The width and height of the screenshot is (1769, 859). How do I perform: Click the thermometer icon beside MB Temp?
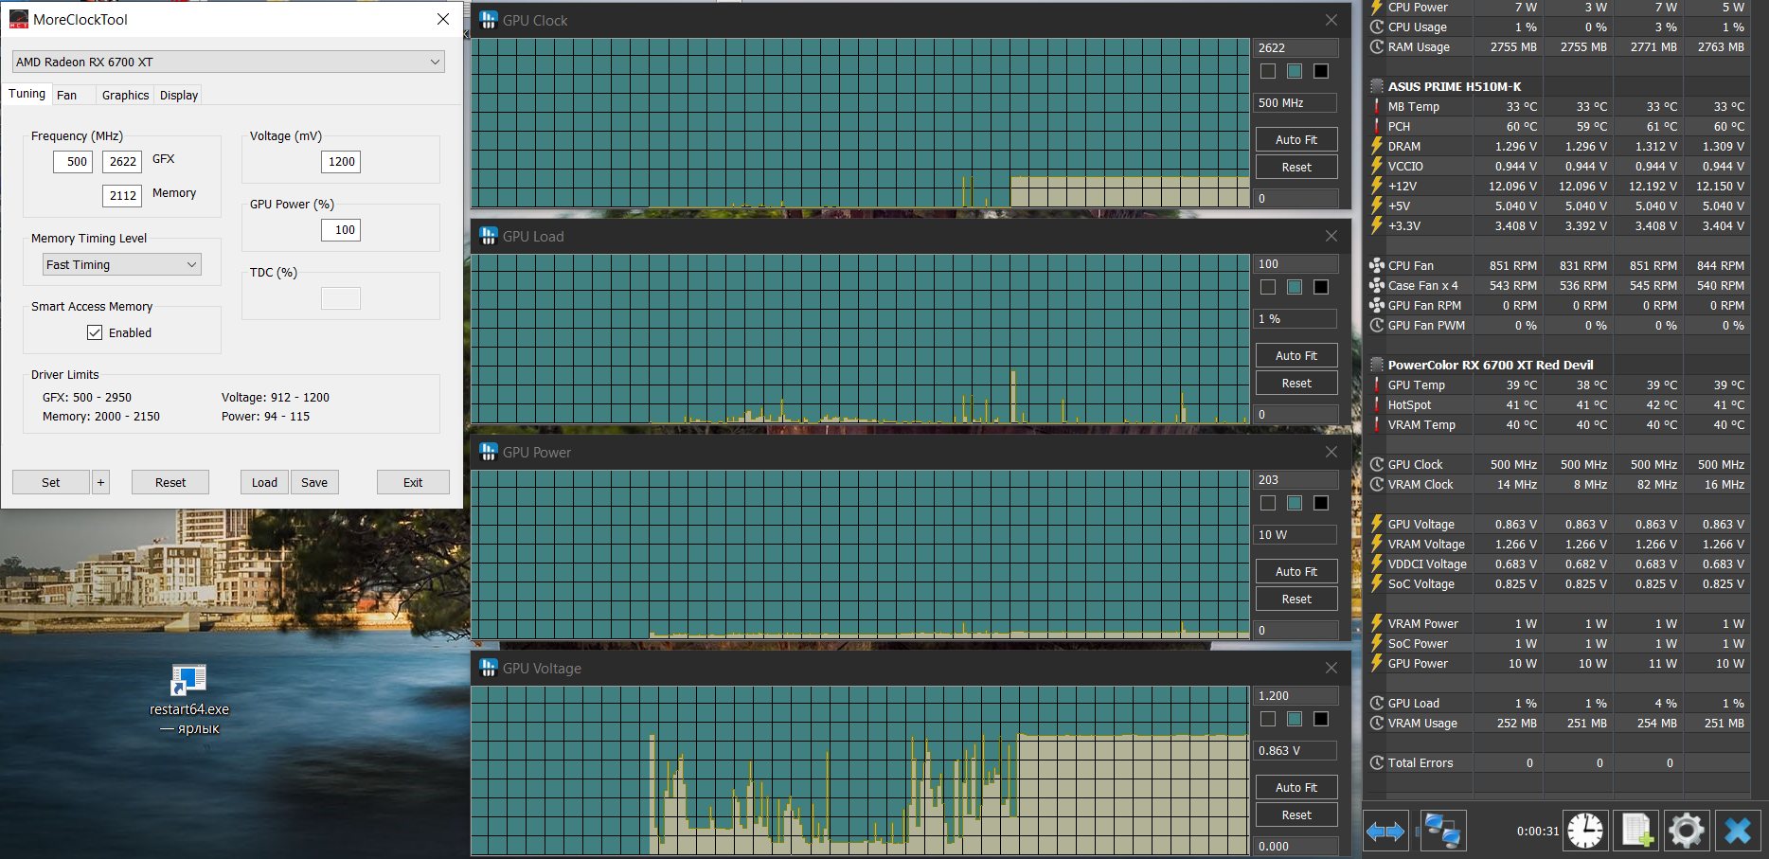click(1377, 106)
